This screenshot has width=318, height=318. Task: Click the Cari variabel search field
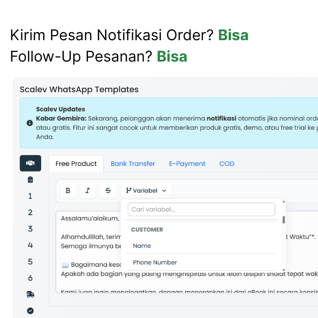point(201,209)
